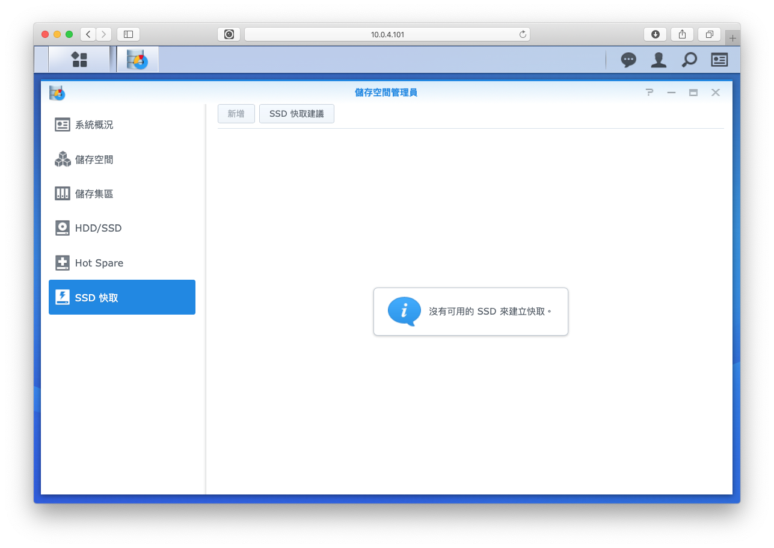The height and width of the screenshot is (548, 774).
Task: Close the Storage Manager window
Action: (x=716, y=92)
